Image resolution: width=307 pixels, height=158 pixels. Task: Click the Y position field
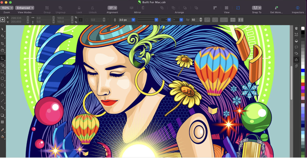[18, 22]
